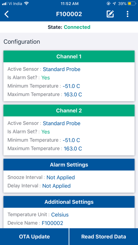The height and width of the screenshot is (245, 138).
Task: Tap the Read Stored Data button
Action: coord(103,237)
